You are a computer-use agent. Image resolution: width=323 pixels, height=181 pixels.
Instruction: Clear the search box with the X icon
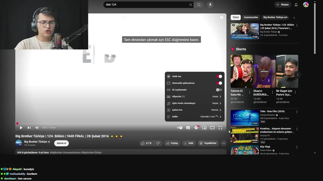191,5
